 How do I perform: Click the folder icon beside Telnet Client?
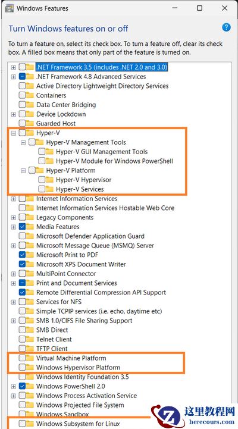tap(30, 339)
